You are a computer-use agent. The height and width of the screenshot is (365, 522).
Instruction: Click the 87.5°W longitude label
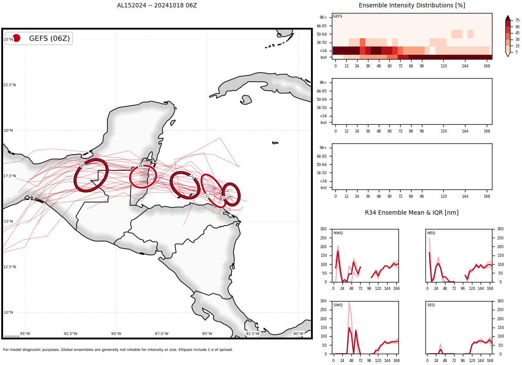162,334
